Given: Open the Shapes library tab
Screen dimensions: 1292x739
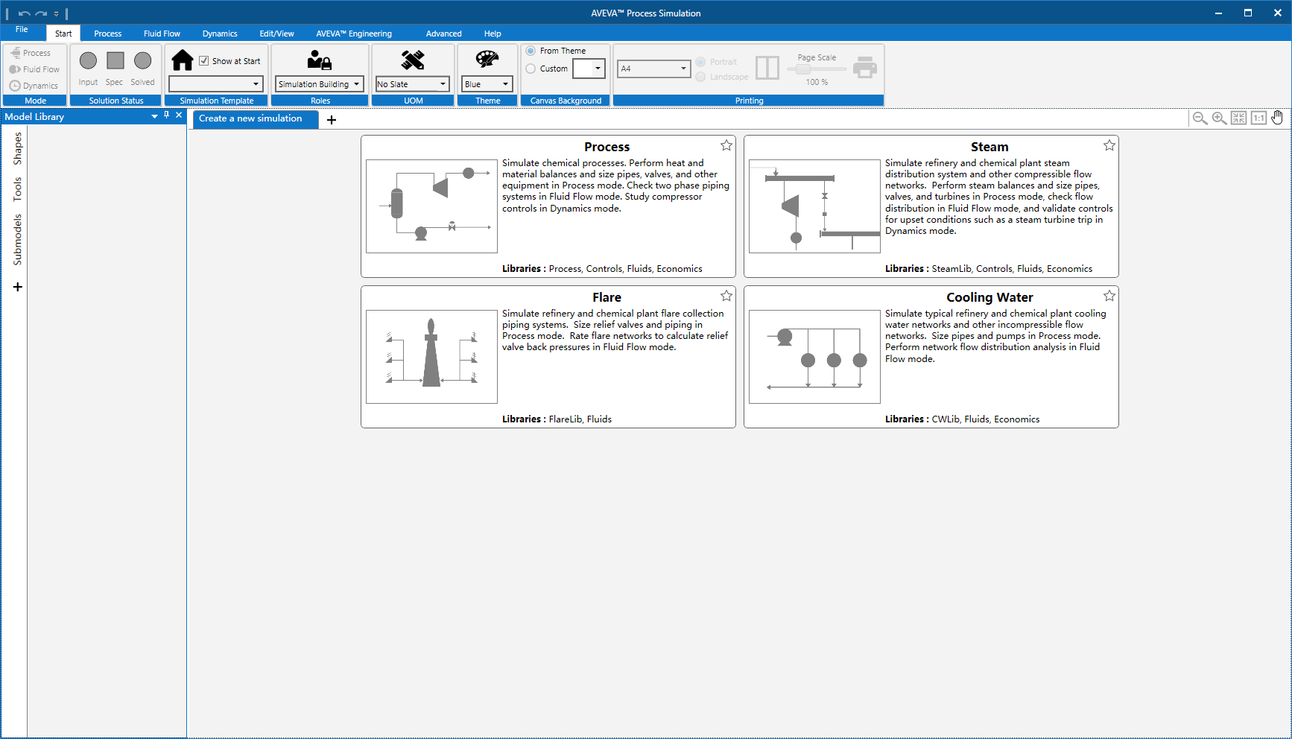Looking at the screenshot, I should [x=17, y=148].
